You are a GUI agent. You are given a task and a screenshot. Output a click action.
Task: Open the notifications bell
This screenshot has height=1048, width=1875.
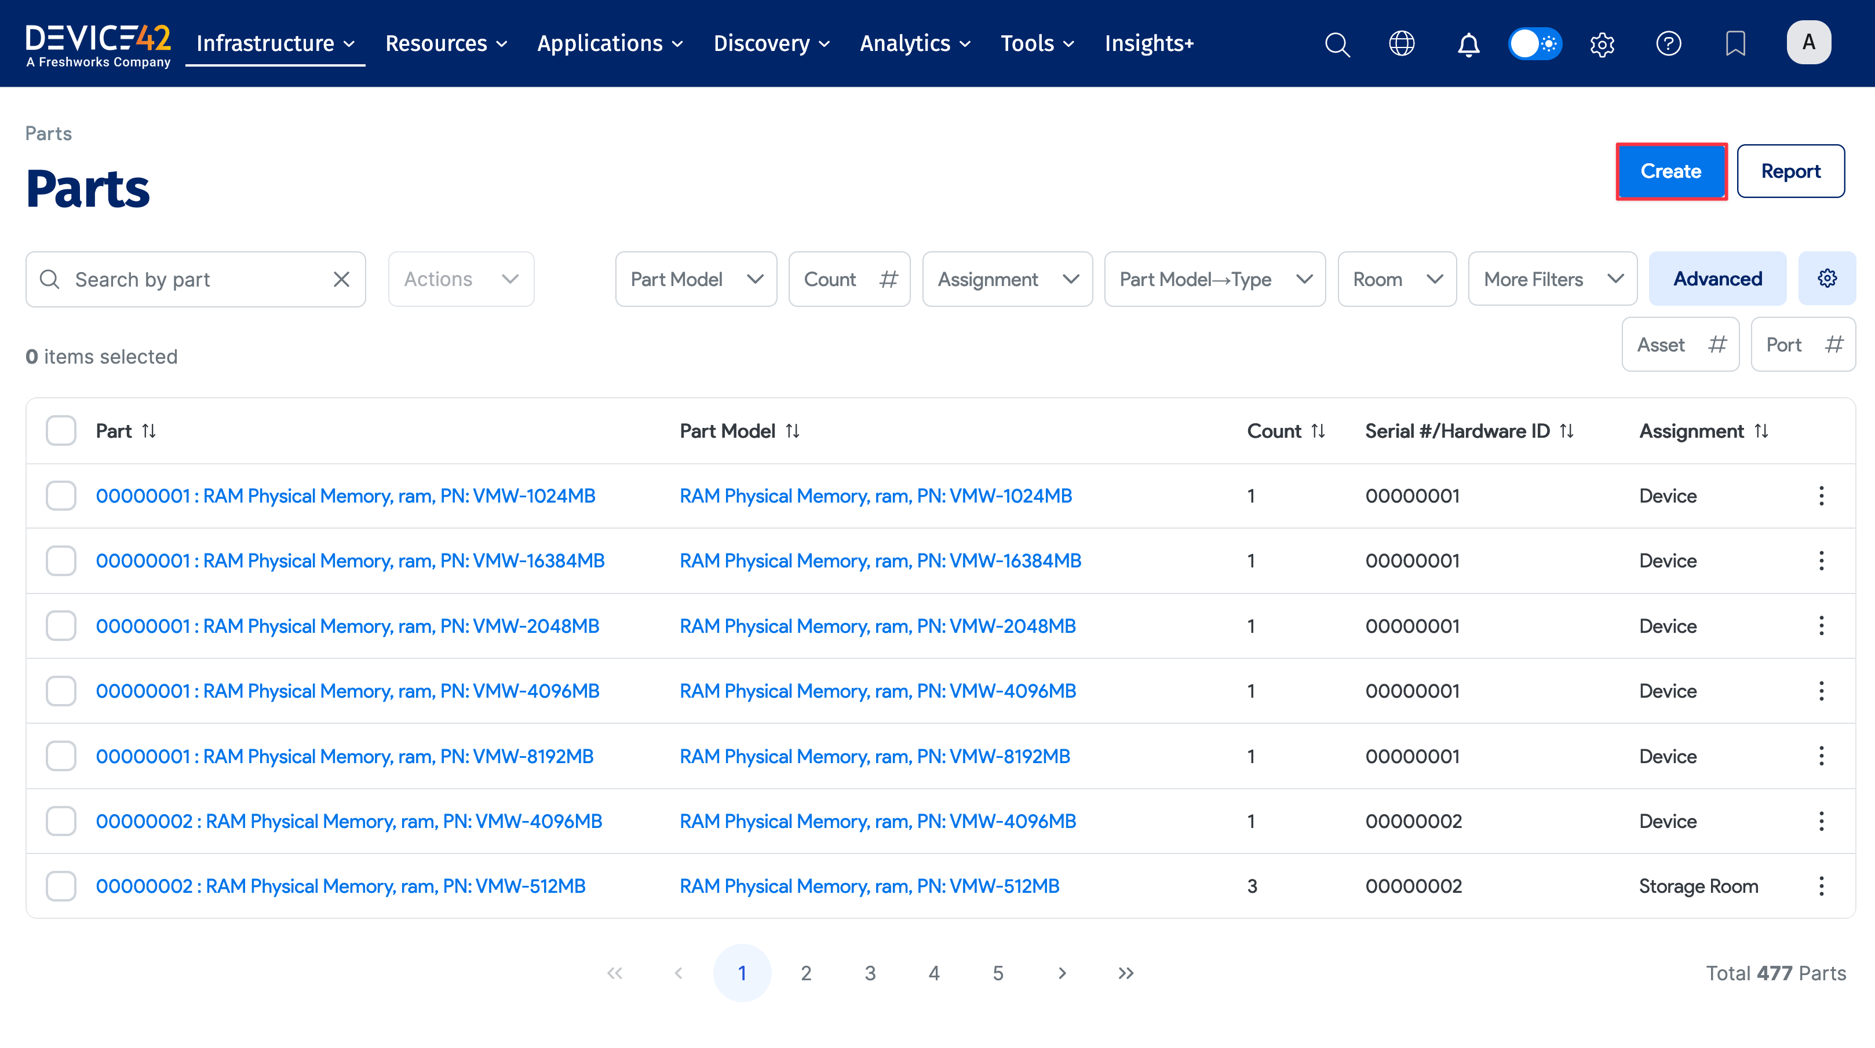(1469, 43)
